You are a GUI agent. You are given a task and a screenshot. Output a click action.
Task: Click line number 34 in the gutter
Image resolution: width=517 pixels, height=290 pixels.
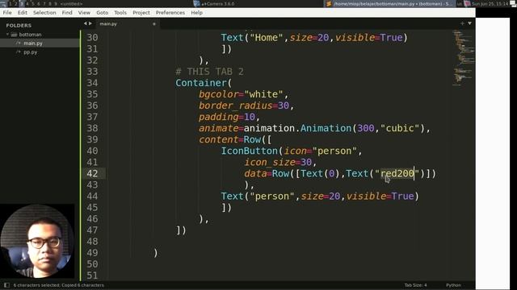92,83
